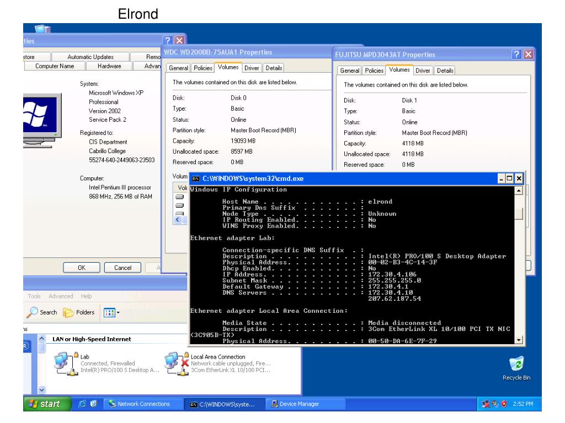Open the Advanced menu in Network Connections
The image size is (565, 423).
(x=61, y=296)
